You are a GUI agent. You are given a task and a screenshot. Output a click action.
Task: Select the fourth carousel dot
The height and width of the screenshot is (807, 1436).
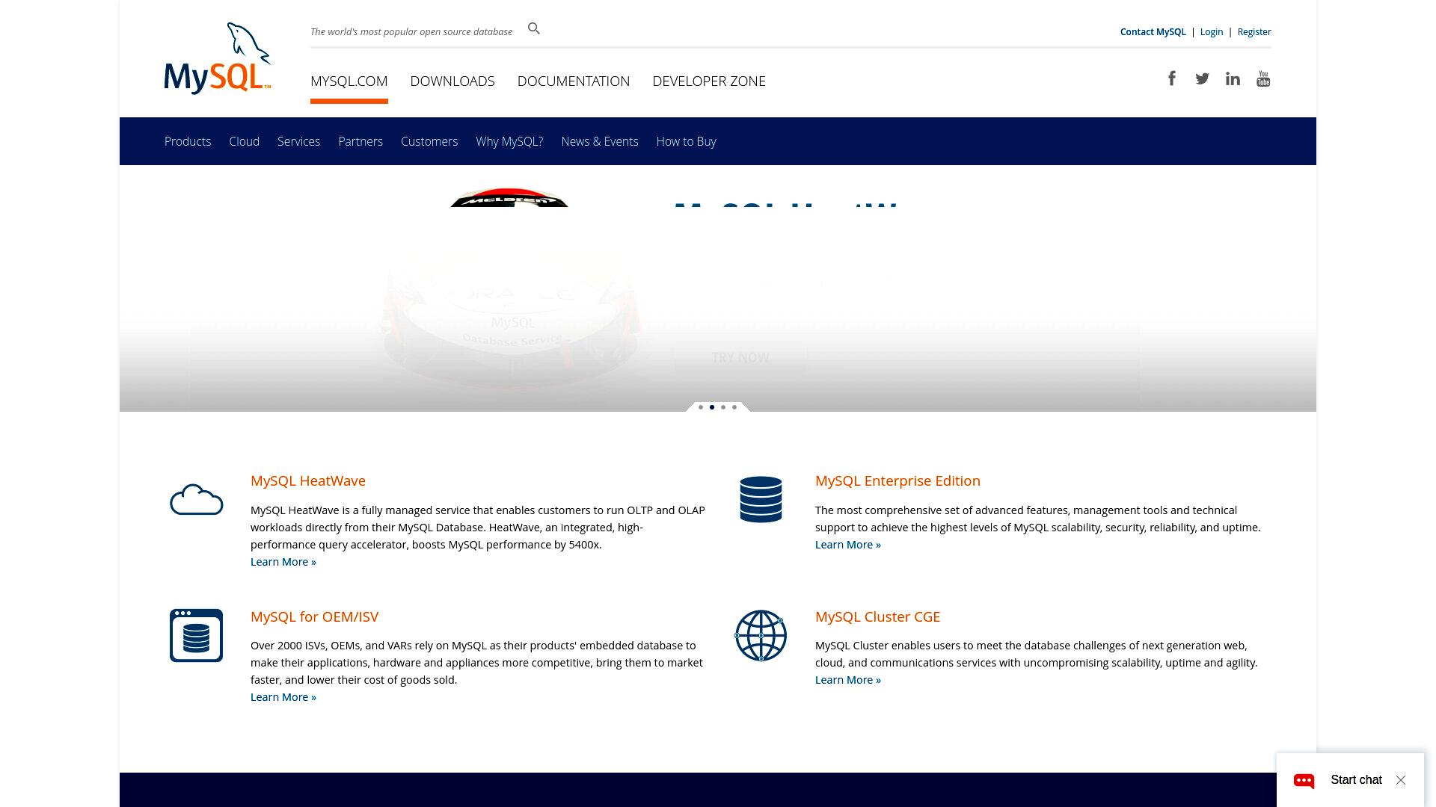(x=734, y=407)
